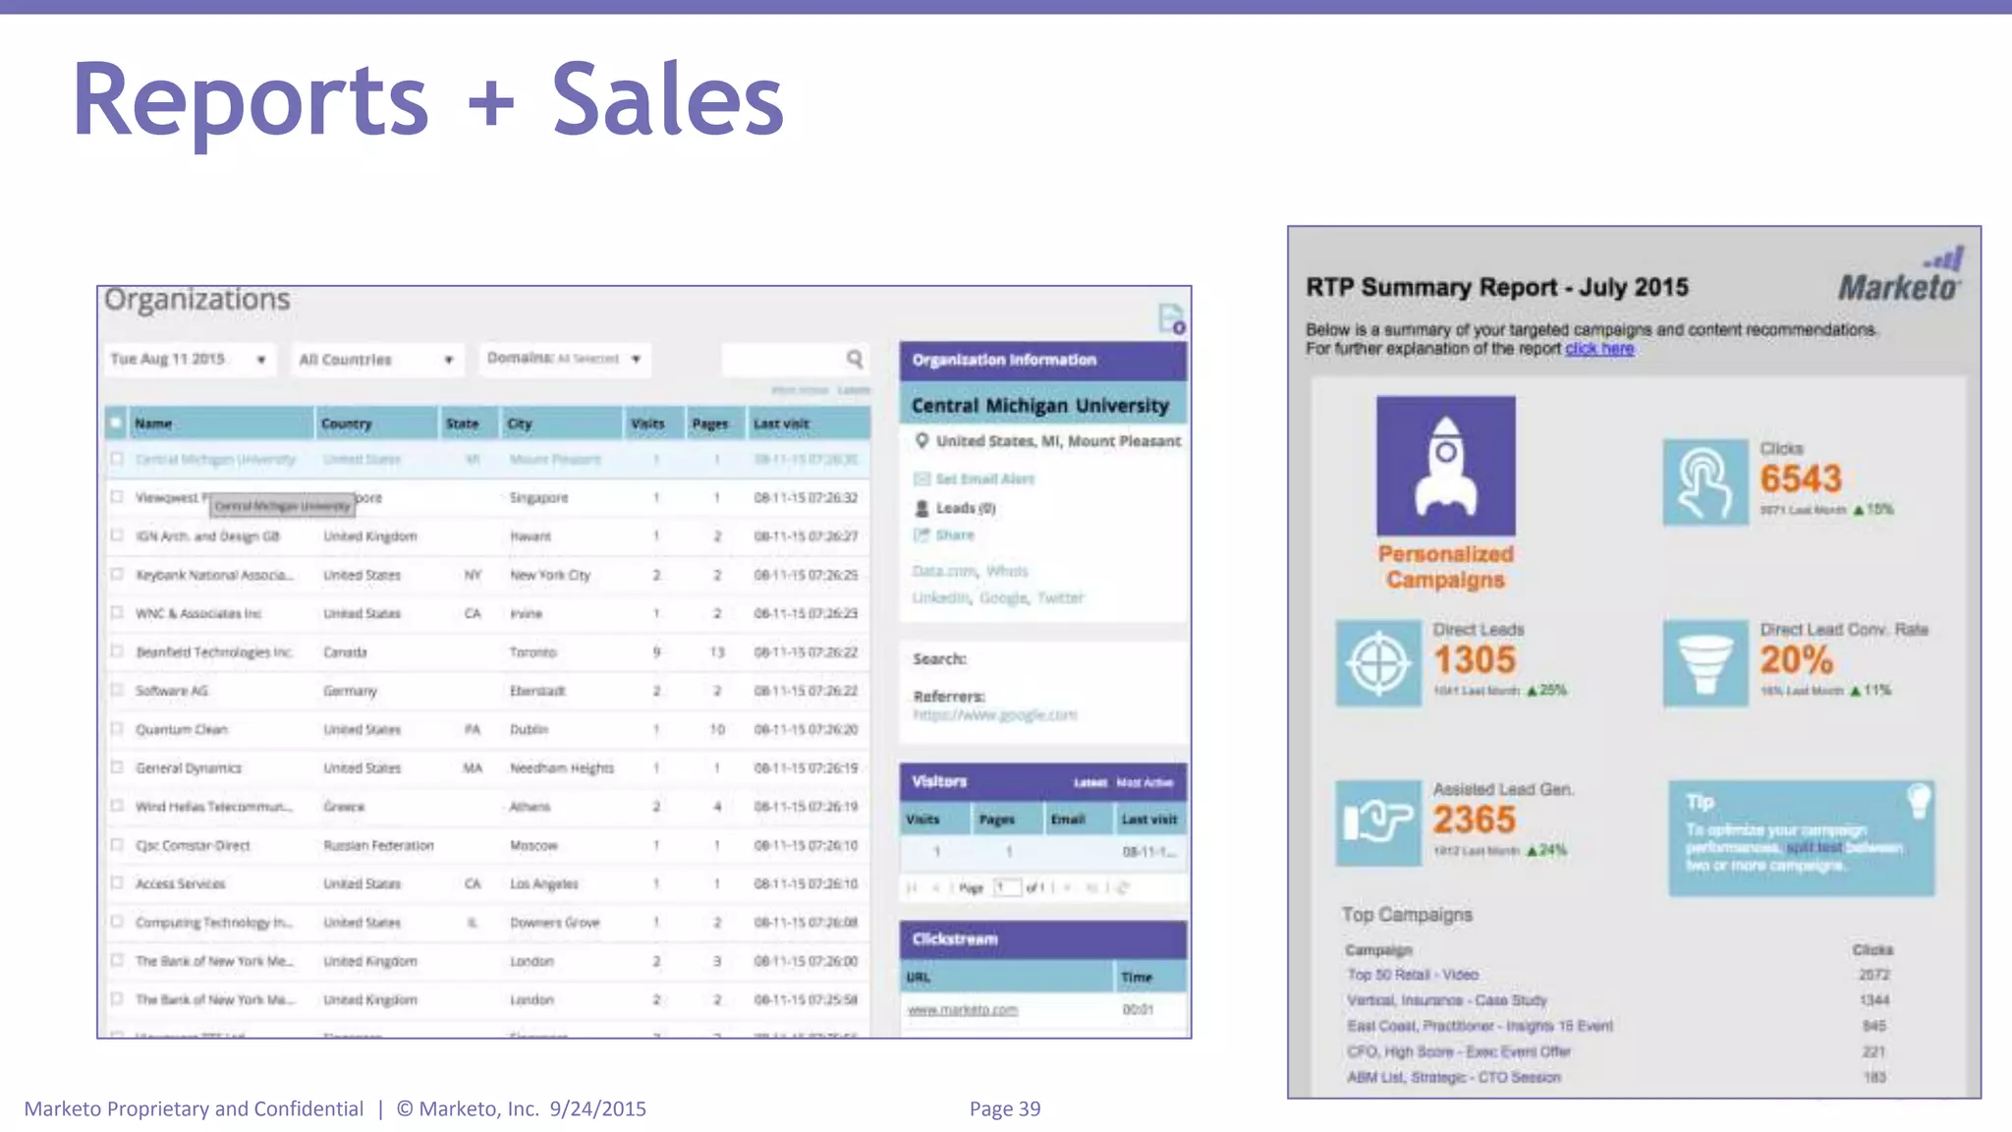Viewport: 2012px width, 1132px height.
Task: Open the ABM List, Strategic - CTO Session campaign
Action: click(1453, 1077)
